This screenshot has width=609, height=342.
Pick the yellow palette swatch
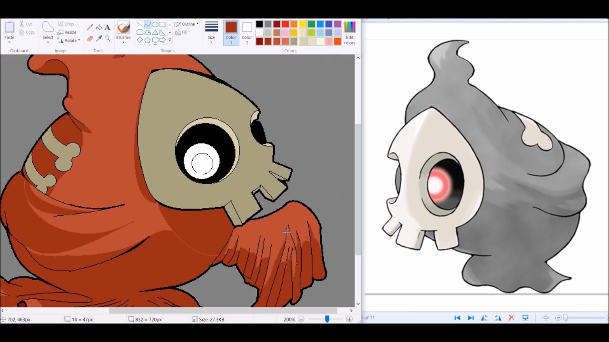[x=303, y=24]
